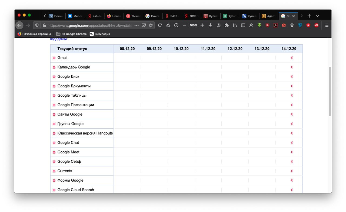Click the URL address field

(91, 25)
